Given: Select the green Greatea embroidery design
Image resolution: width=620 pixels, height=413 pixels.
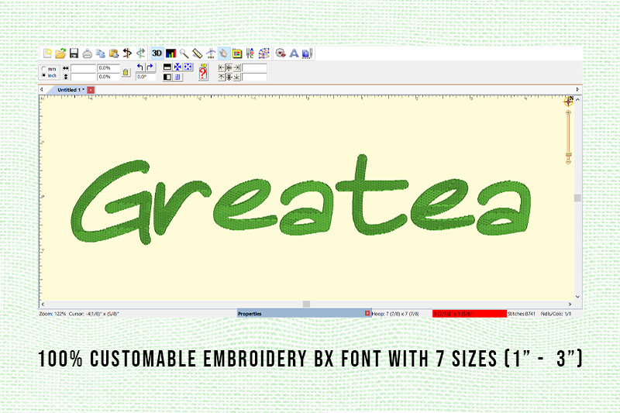Looking at the screenshot, I should click(301, 200).
